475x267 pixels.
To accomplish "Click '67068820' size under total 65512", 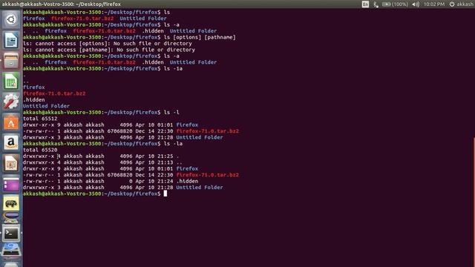I will coord(119,131).
